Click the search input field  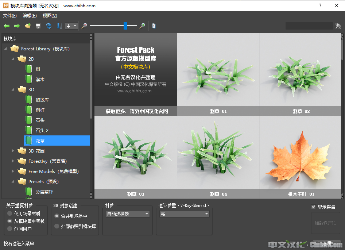(309, 26)
